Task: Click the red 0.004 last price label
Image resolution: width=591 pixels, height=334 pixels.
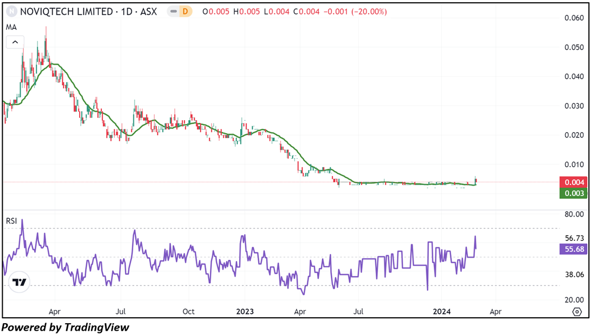Action: (573, 182)
